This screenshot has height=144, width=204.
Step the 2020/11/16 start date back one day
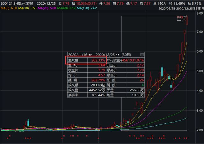click(89, 55)
